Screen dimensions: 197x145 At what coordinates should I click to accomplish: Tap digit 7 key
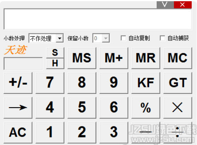click(x=50, y=83)
